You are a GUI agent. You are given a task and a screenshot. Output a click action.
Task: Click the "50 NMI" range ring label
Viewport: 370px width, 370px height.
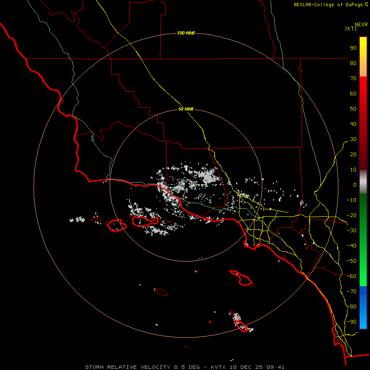186,109
